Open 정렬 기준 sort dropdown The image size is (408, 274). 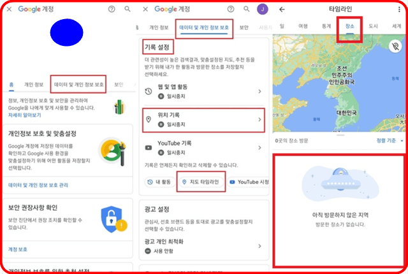point(390,141)
